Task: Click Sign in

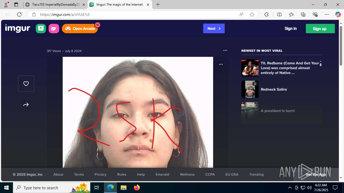Action: (291, 28)
